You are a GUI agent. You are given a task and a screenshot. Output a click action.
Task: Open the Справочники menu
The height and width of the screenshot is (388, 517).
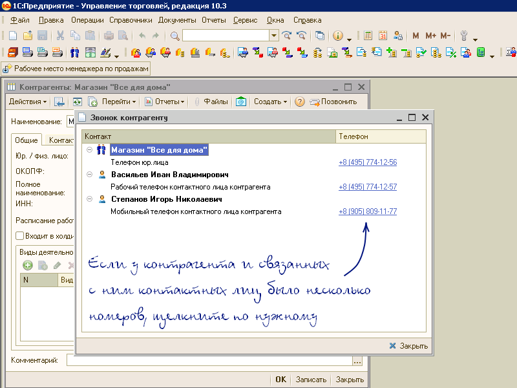point(131,20)
